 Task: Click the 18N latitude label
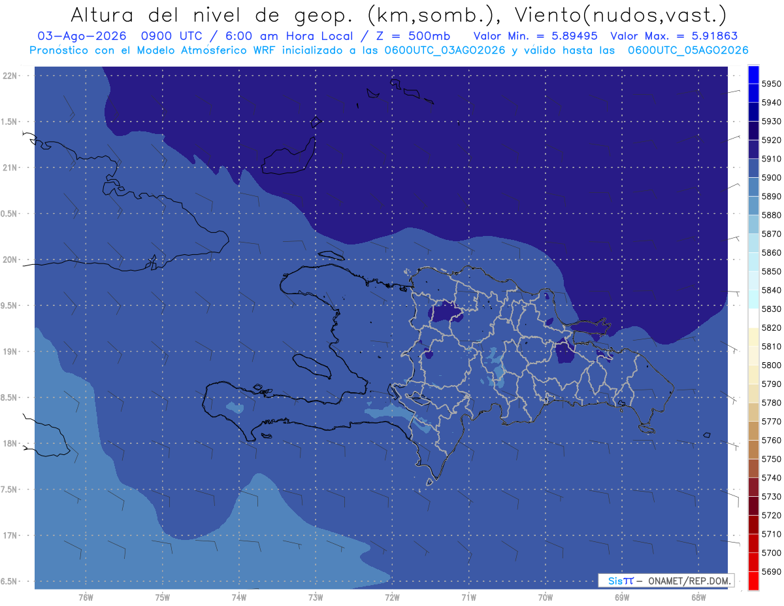click(10, 443)
